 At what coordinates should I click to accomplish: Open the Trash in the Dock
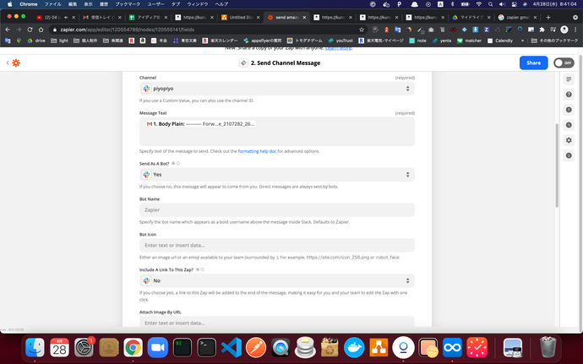click(548, 347)
